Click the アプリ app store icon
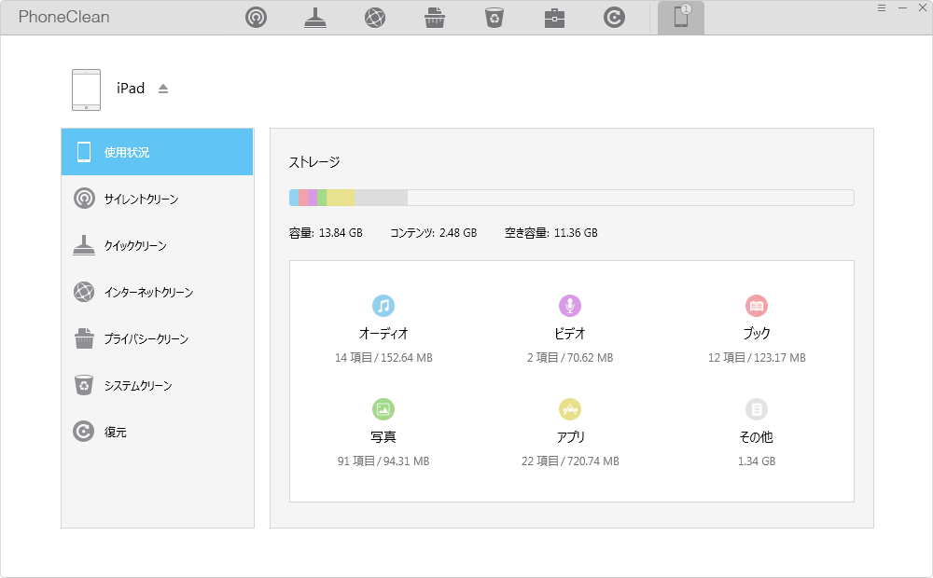Image resolution: width=933 pixels, height=578 pixels. [x=570, y=409]
